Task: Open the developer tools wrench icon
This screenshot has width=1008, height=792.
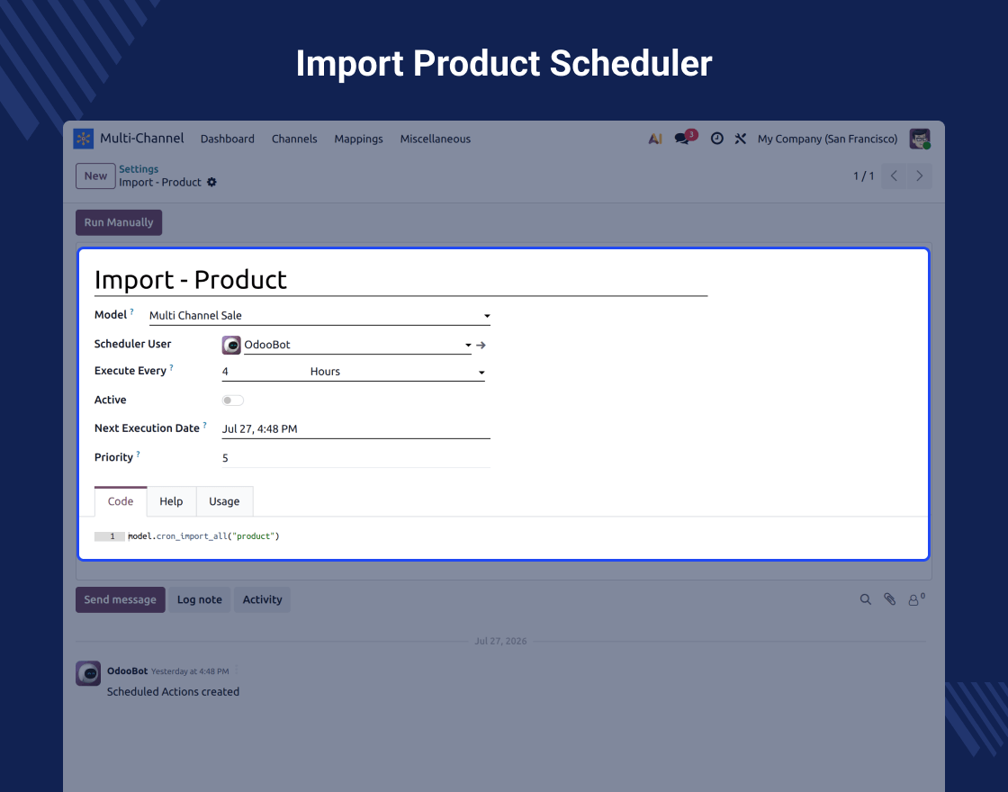Action: [x=741, y=139]
